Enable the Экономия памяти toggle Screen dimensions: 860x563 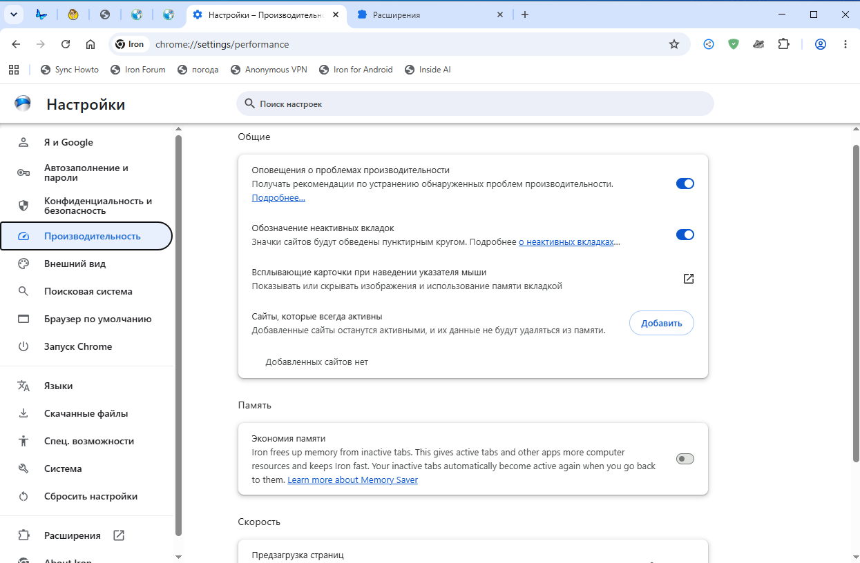point(685,459)
